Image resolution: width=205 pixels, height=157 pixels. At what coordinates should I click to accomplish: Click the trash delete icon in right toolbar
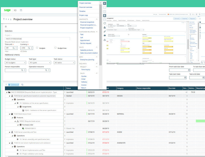[105, 16]
